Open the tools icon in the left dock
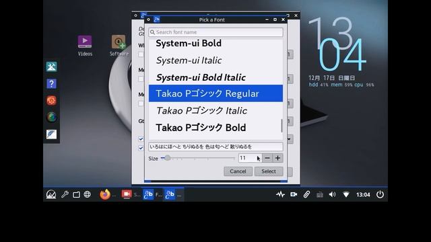The image size is (431, 242). pos(51,67)
